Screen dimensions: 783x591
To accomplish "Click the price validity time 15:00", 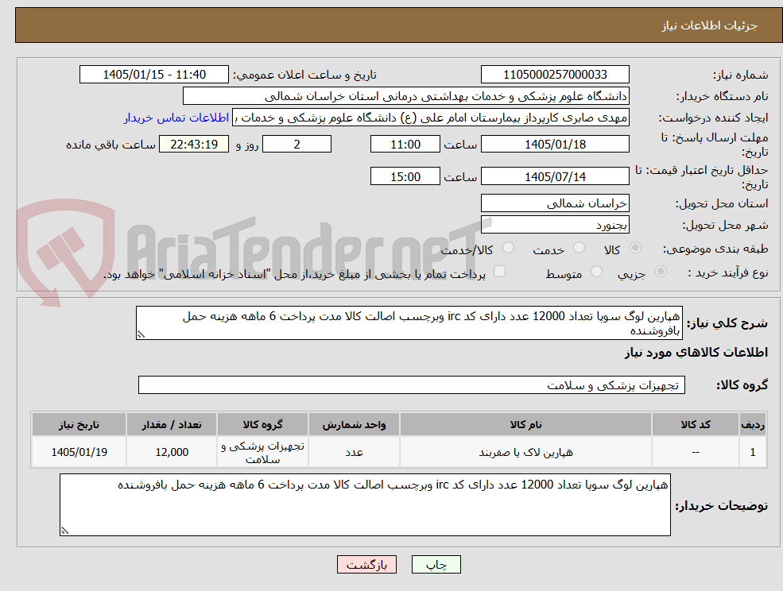I will pos(405,176).
